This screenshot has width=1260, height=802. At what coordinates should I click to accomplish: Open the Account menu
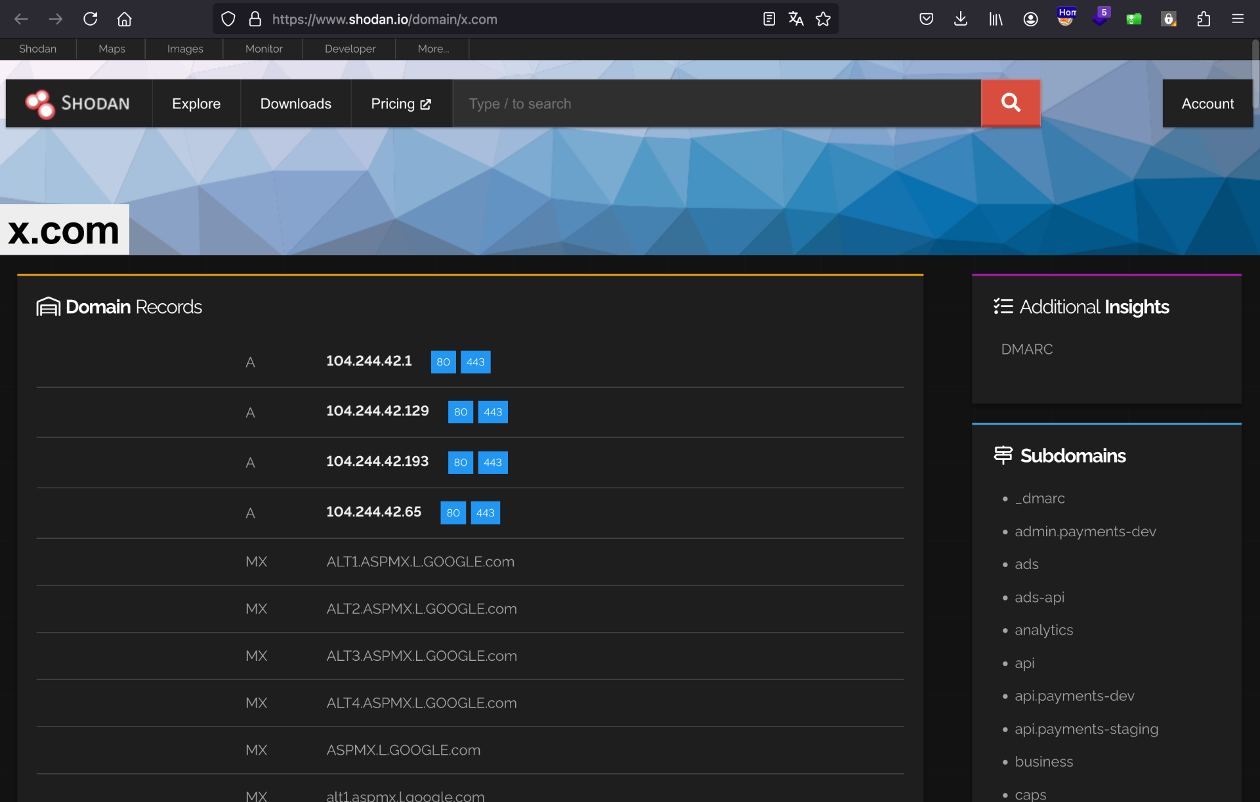1207,104
